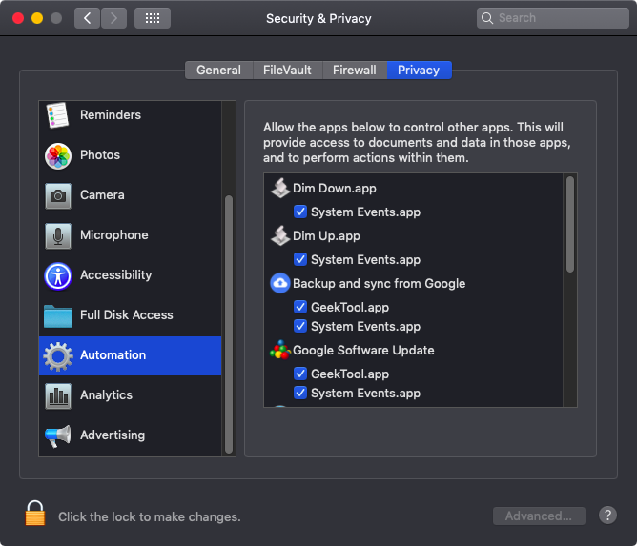This screenshot has width=637, height=546.
Task: Click the Backup and sync from Google name
Action: pyautogui.click(x=379, y=283)
